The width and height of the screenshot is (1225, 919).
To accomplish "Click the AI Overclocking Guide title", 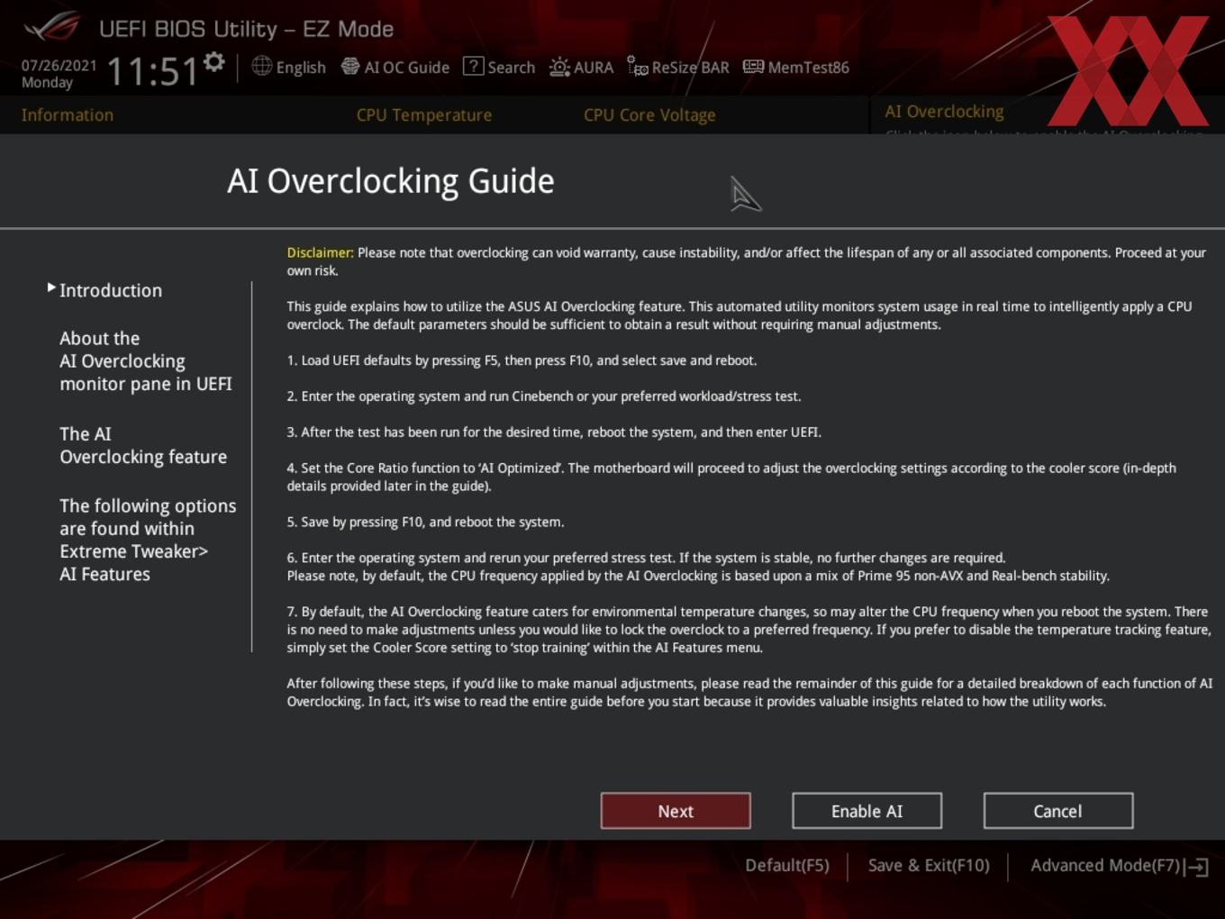I will coord(391,181).
